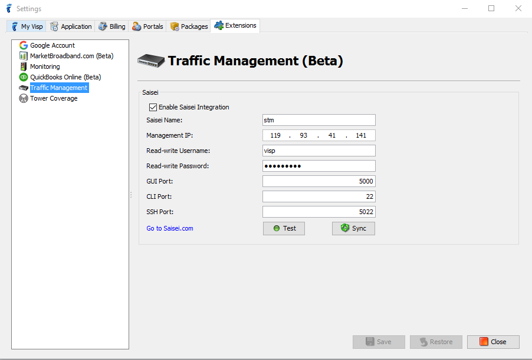The height and width of the screenshot is (360, 532).
Task: Select Tower Coverage extension
Action: pos(54,98)
